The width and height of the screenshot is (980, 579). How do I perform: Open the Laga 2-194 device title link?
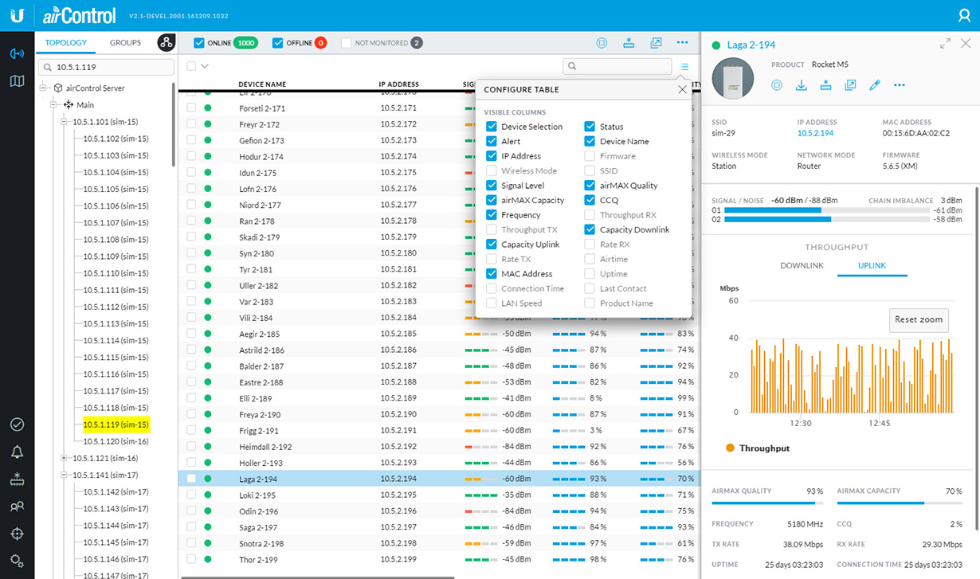[x=751, y=45]
